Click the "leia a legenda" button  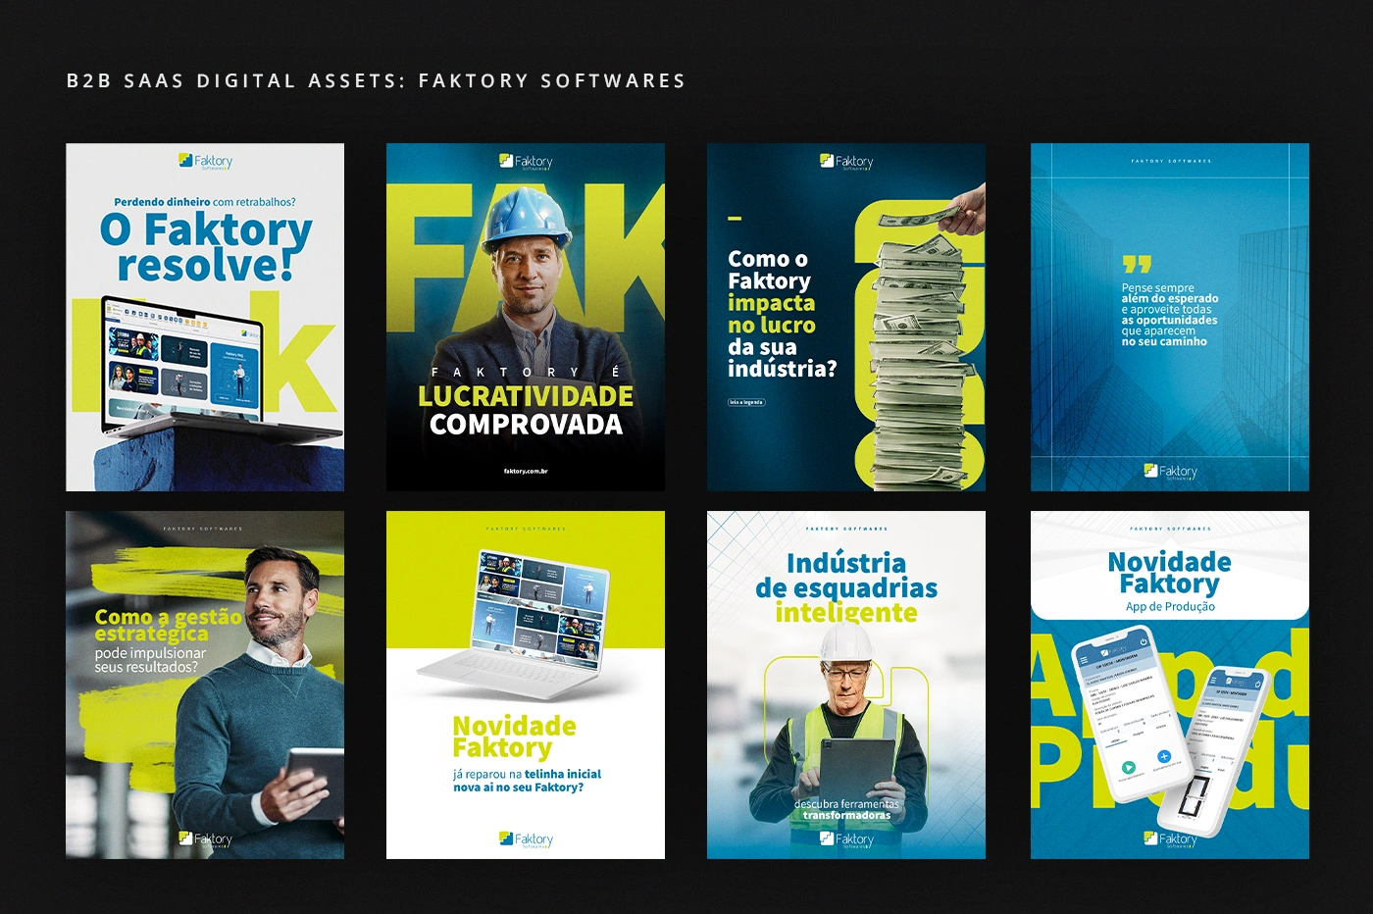pos(746,402)
